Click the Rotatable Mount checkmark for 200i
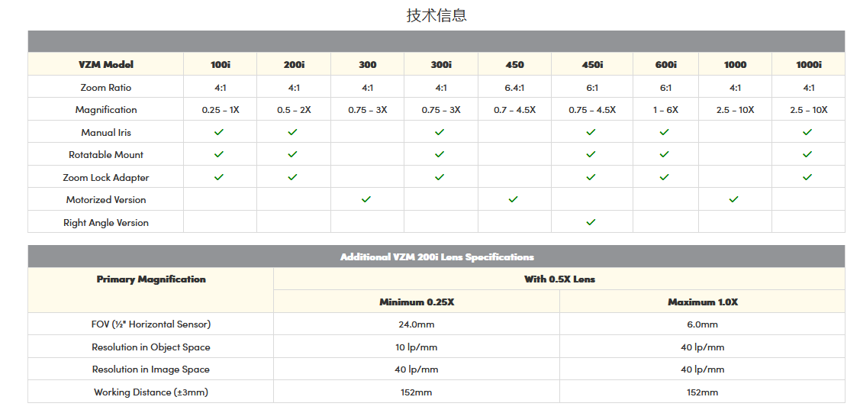This screenshot has height=413, width=860. 292,154
